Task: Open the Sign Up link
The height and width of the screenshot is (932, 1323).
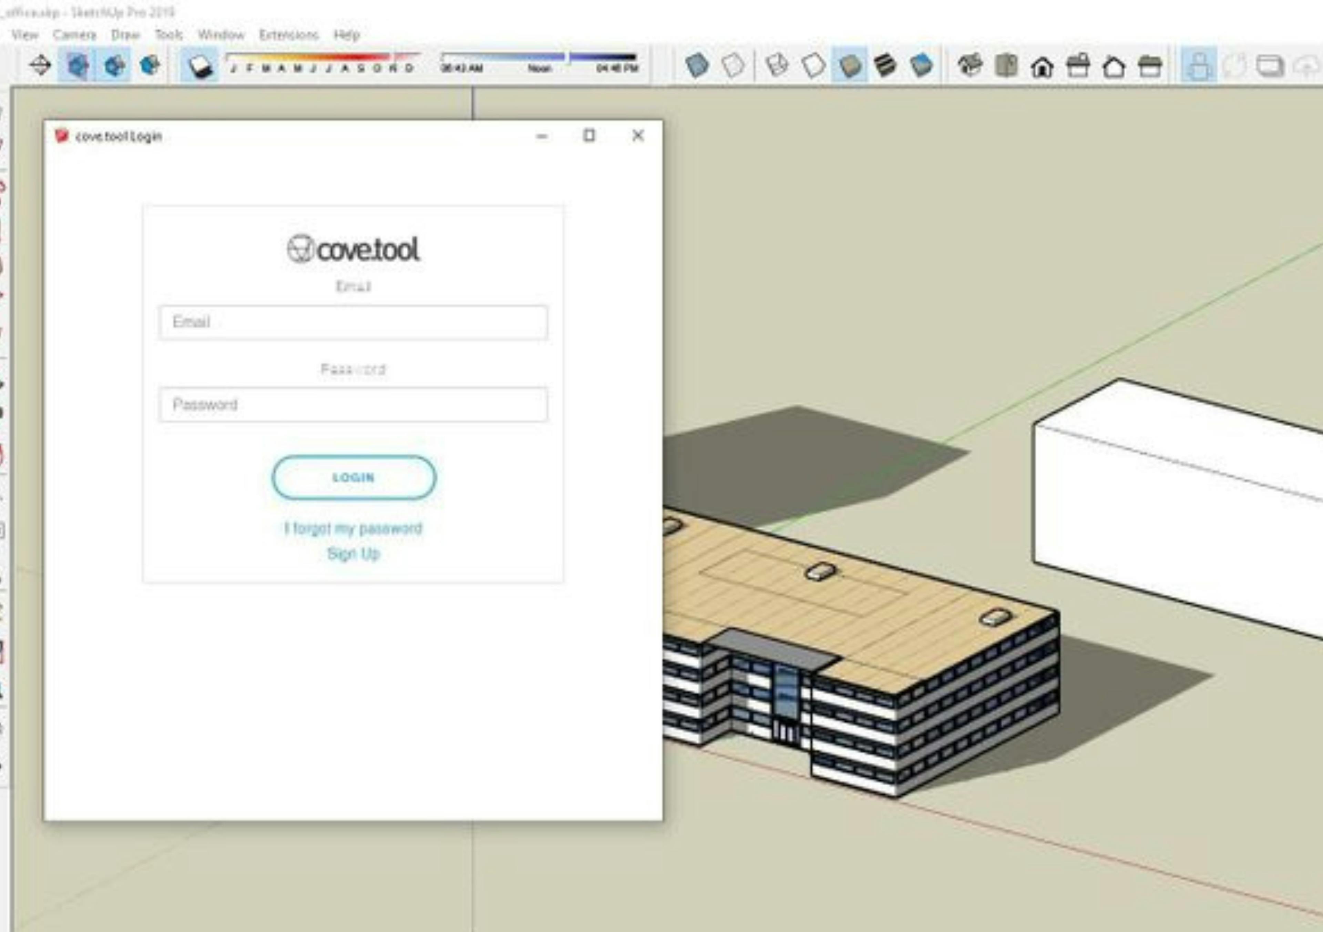Action: (353, 554)
